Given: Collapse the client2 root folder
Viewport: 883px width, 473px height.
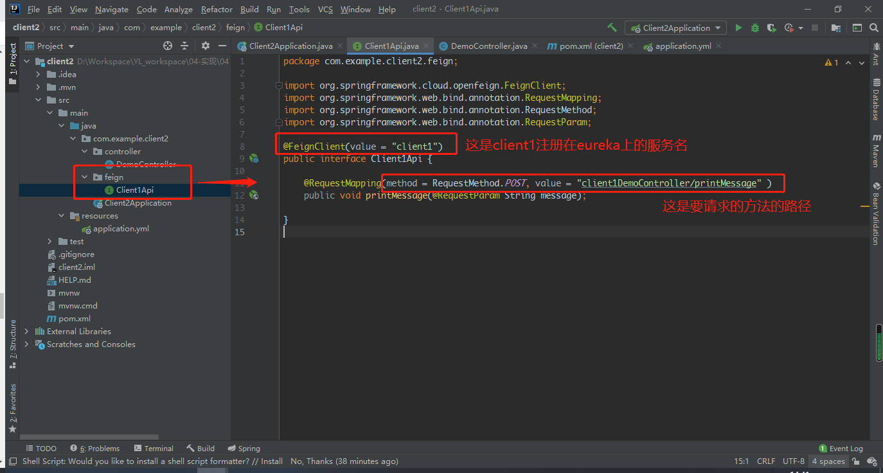Looking at the screenshot, I should point(27,61).
